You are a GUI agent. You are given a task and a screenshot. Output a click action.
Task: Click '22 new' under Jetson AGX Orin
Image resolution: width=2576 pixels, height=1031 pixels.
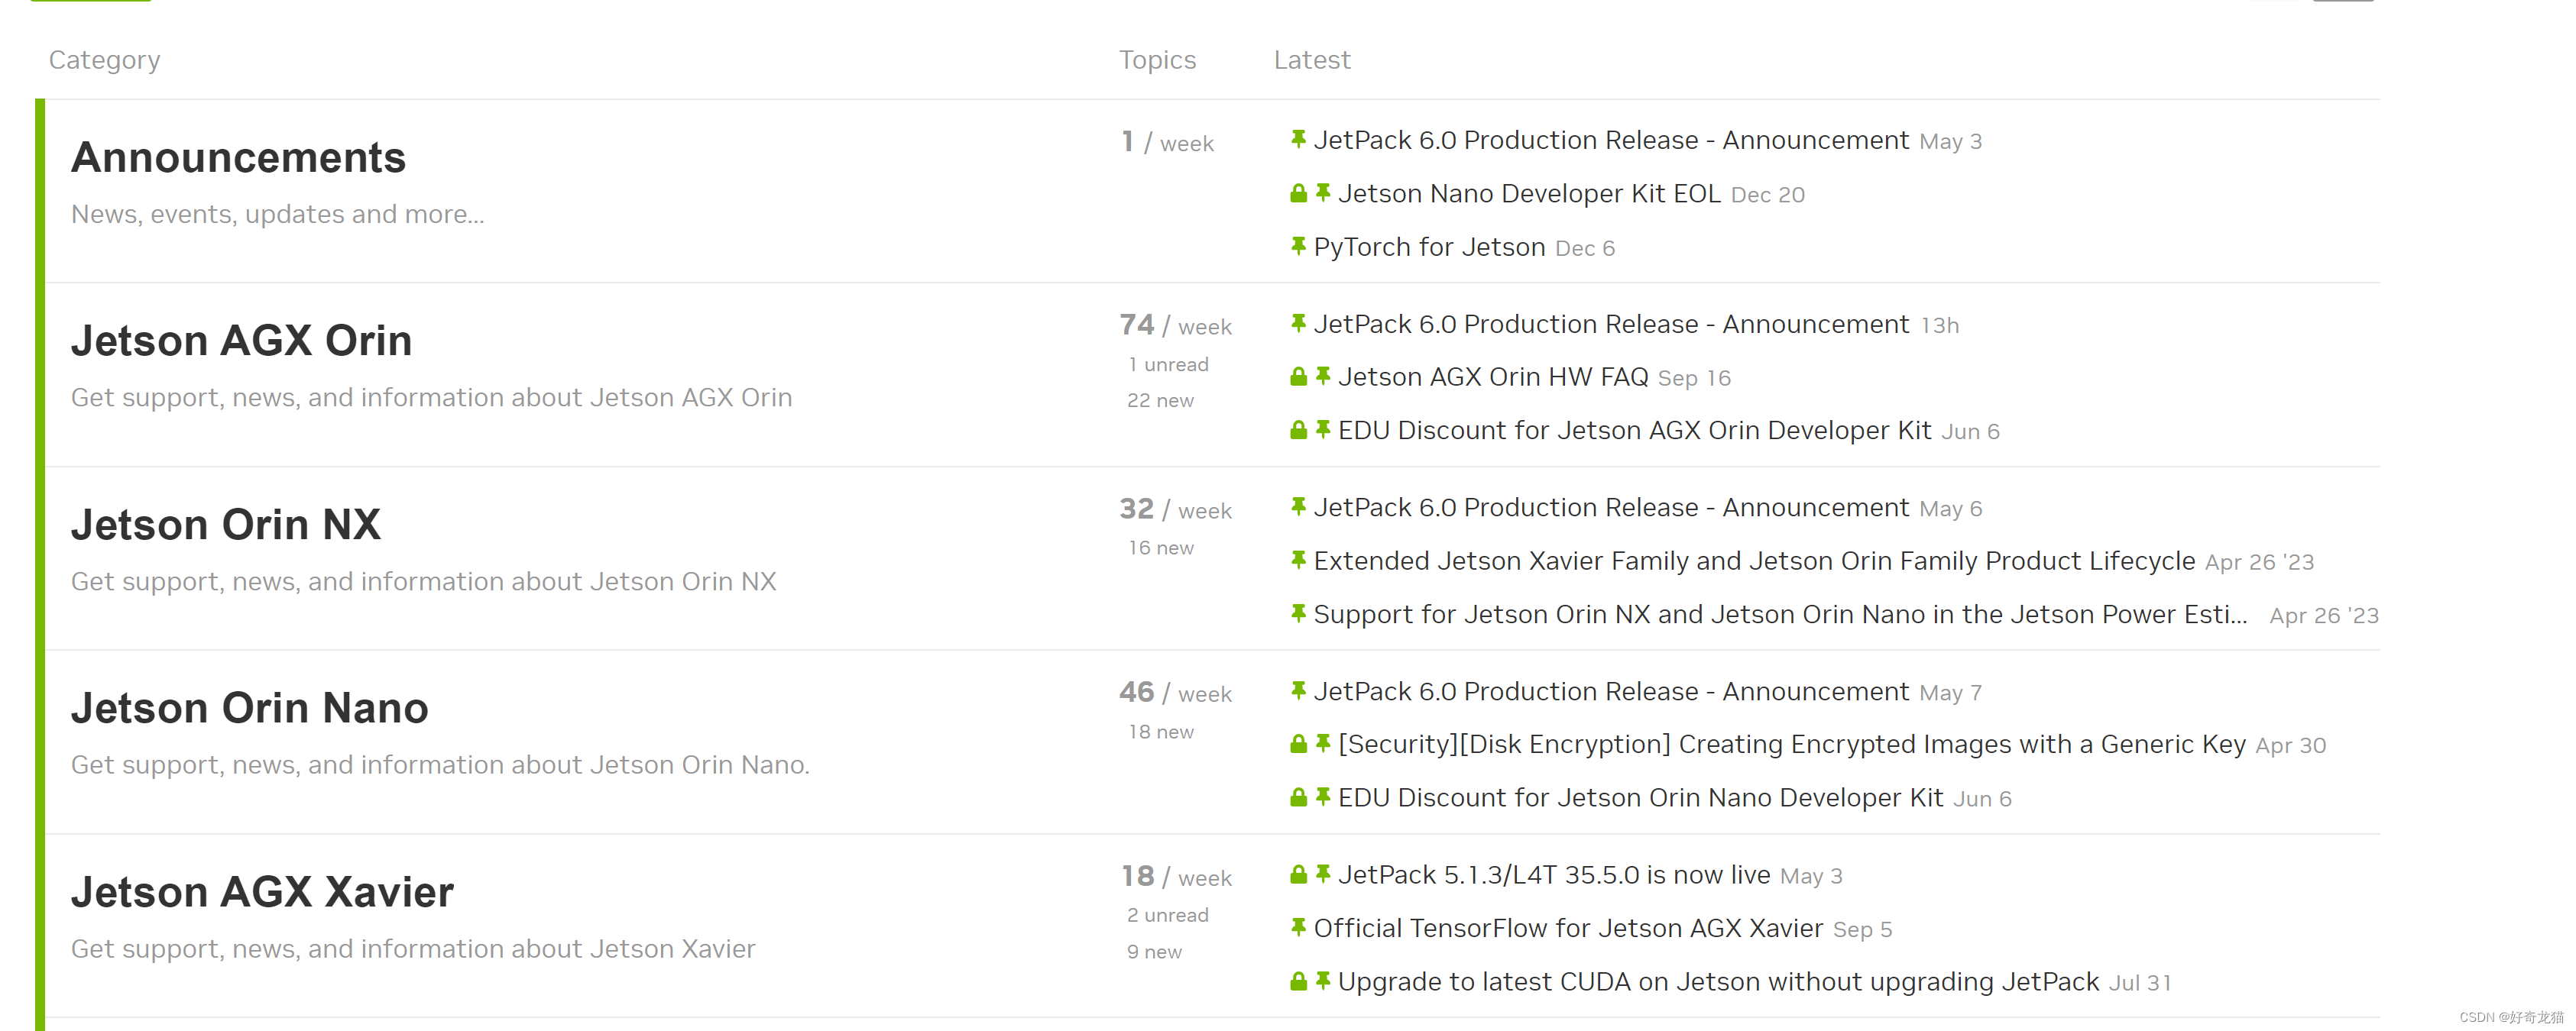pos(1160,401)
